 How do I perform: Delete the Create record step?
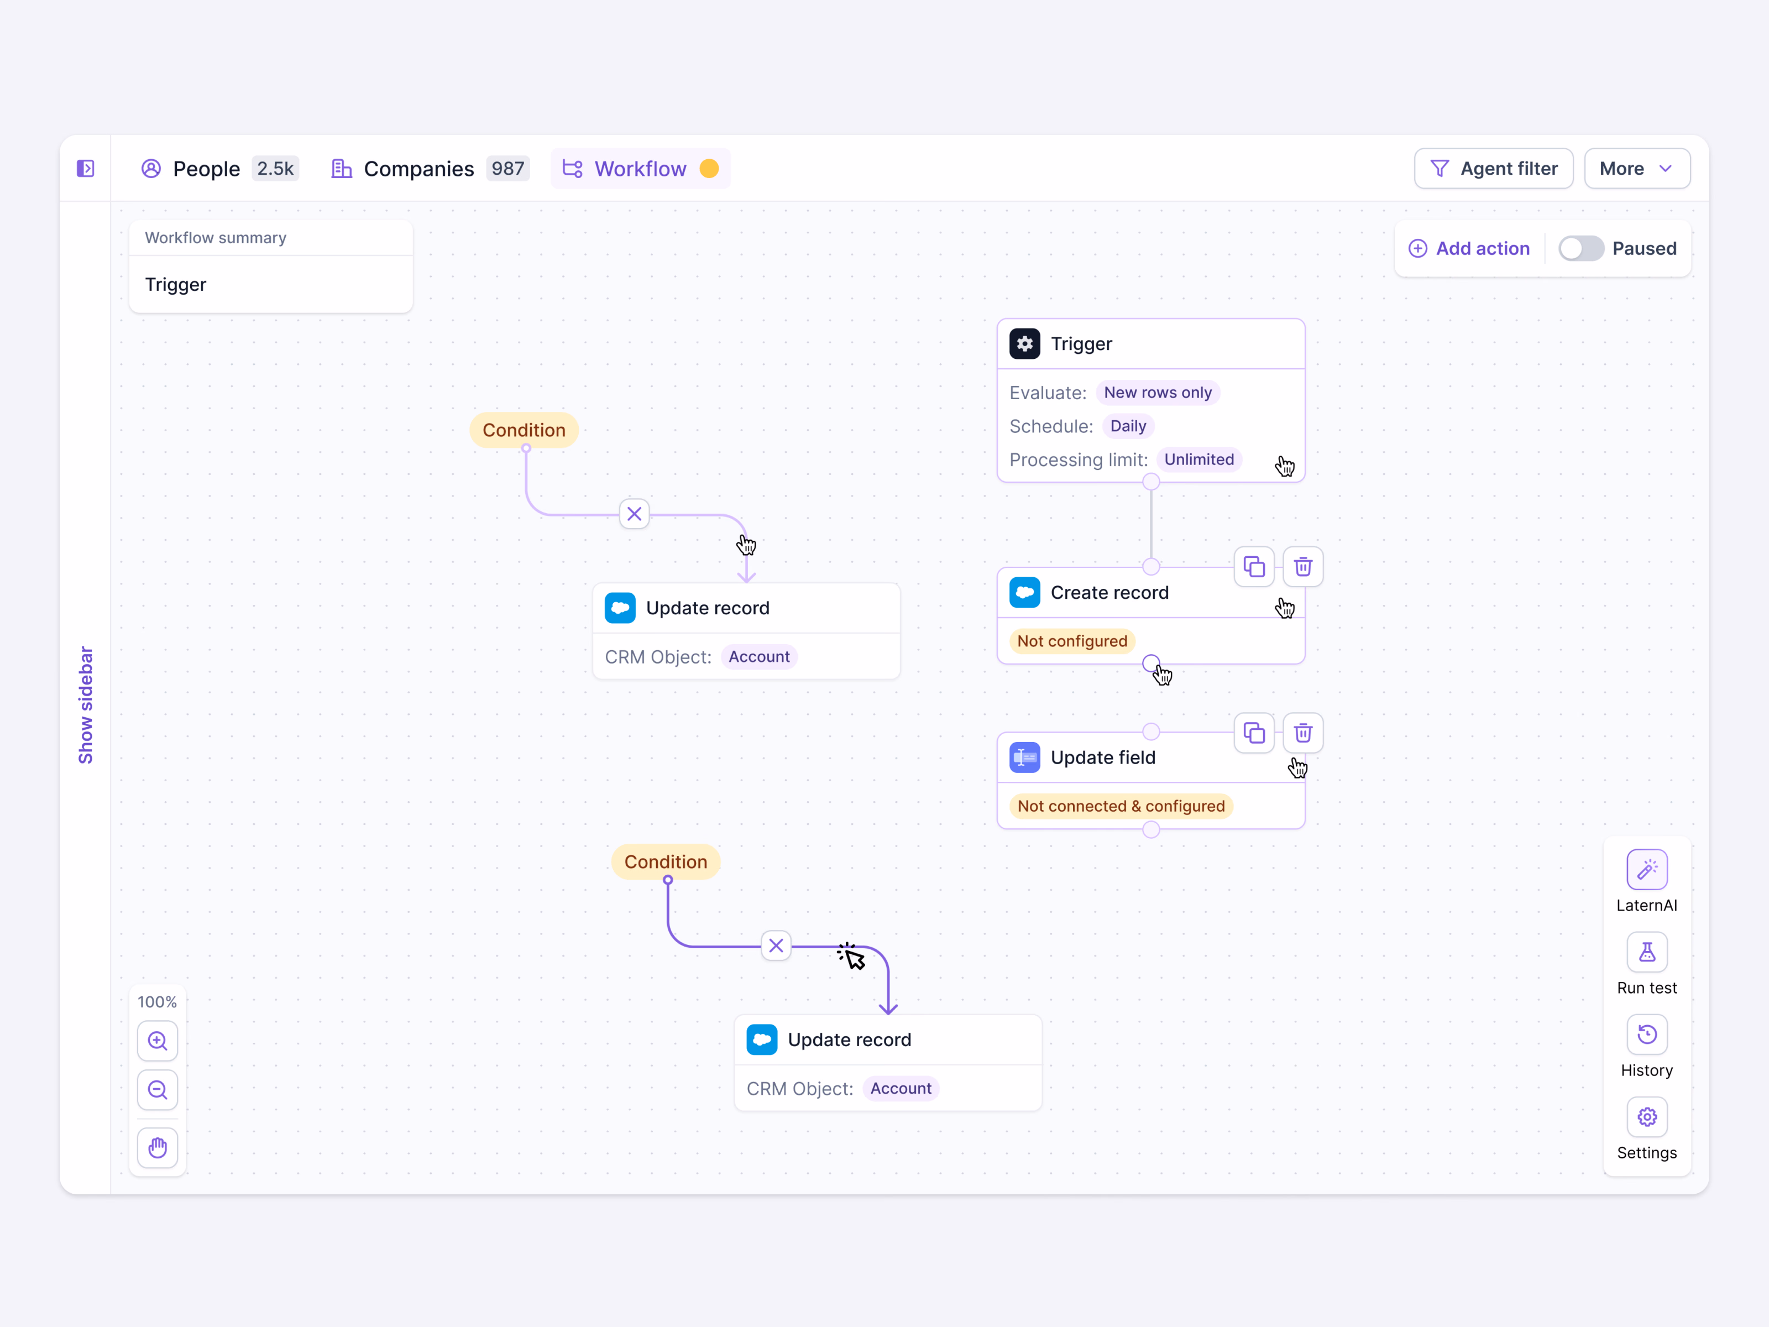pos(1303,567)
